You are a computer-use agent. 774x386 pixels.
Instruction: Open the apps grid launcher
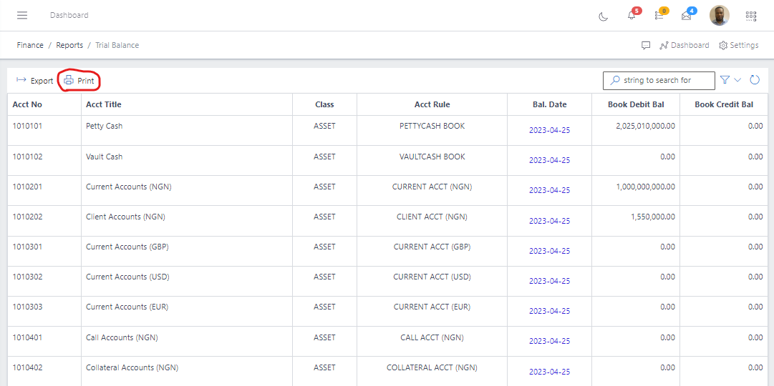[751, 16]
